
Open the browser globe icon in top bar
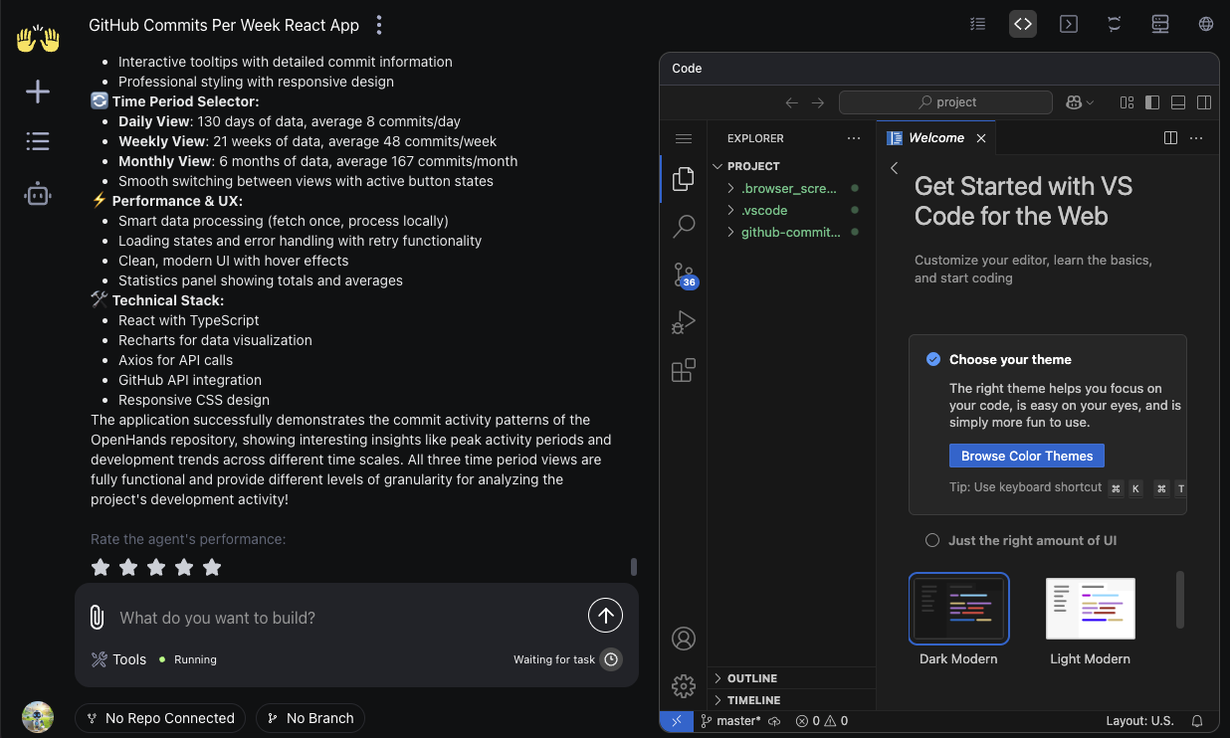click(x=1206, y=24)
